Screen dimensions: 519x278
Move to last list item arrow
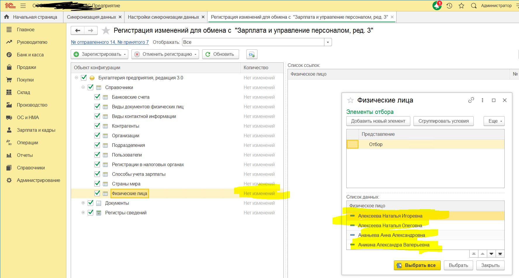coord(500,254)
